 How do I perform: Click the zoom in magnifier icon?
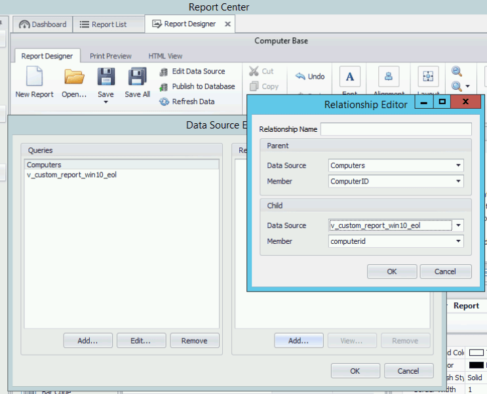[x=457, y=71]
